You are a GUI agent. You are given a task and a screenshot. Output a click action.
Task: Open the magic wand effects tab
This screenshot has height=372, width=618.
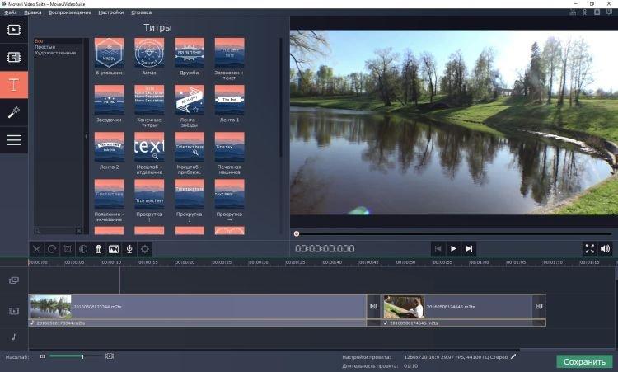pyautogui.click(x=14, y=112)
